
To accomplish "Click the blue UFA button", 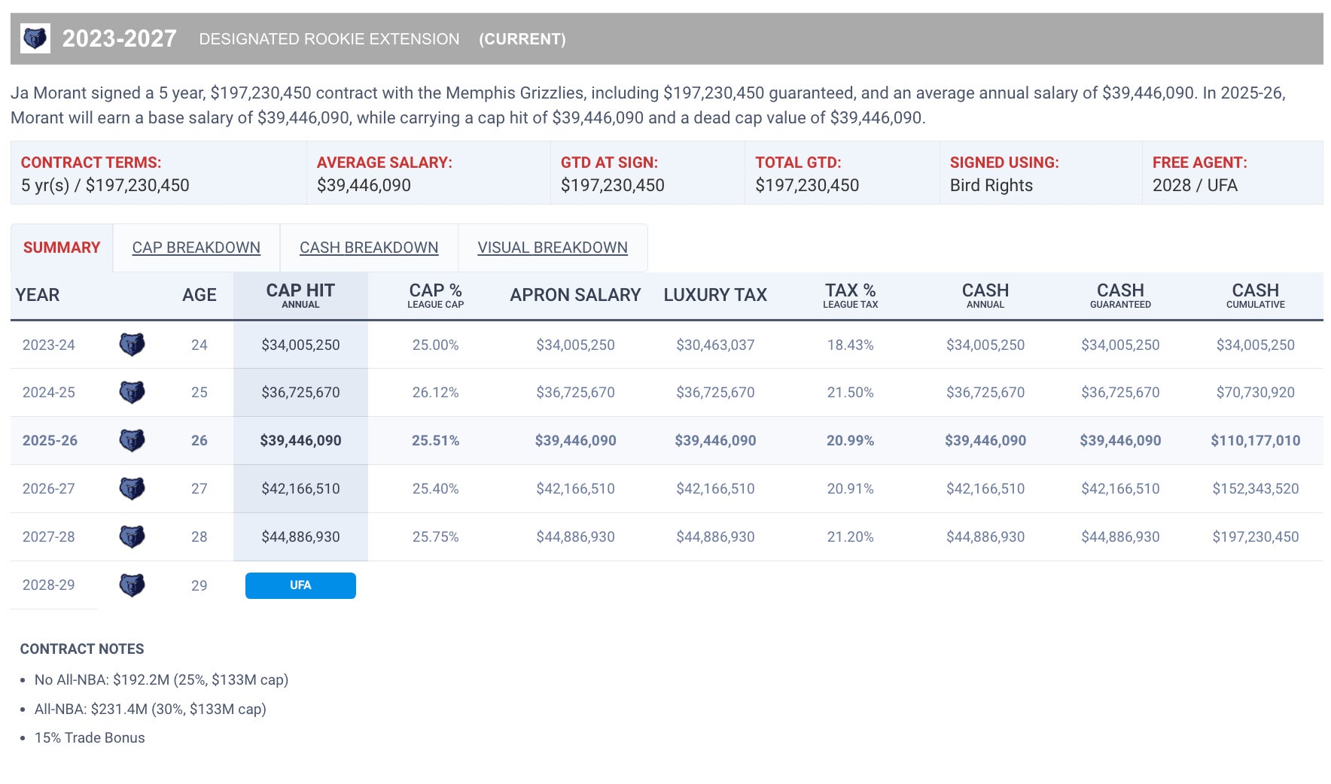I will click(x=300, y=585).
